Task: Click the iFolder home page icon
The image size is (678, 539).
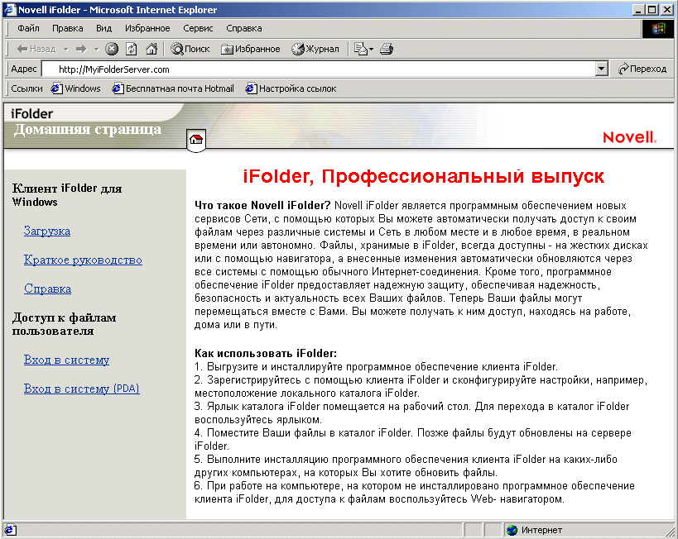Action: [x=196, y=139]
